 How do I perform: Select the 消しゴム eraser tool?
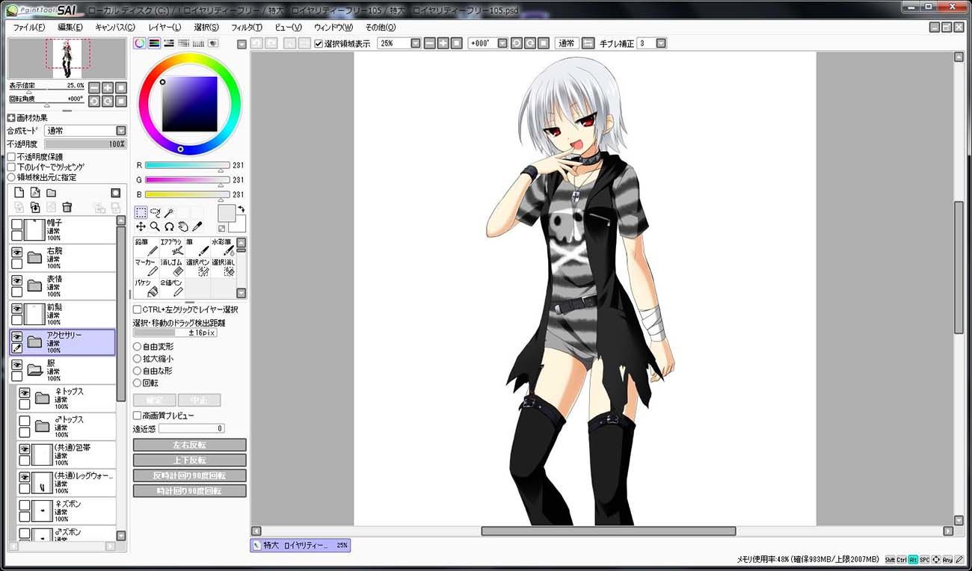click(x=172, y=268)
